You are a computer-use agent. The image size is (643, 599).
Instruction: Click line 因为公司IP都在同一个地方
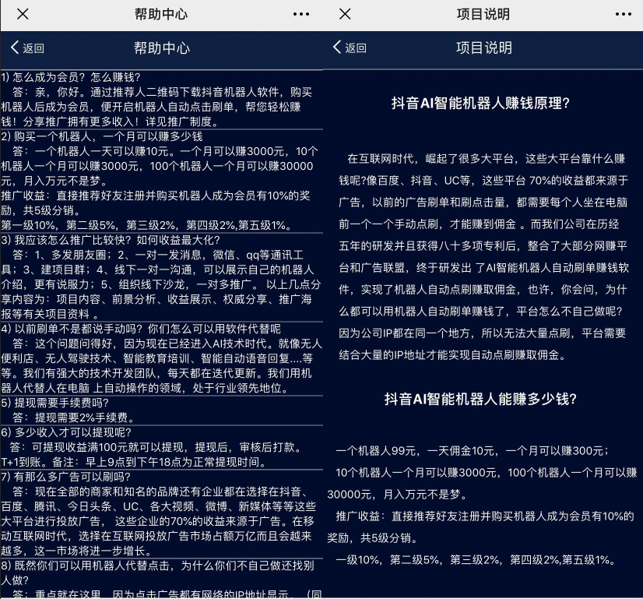[x=483, y=333]
